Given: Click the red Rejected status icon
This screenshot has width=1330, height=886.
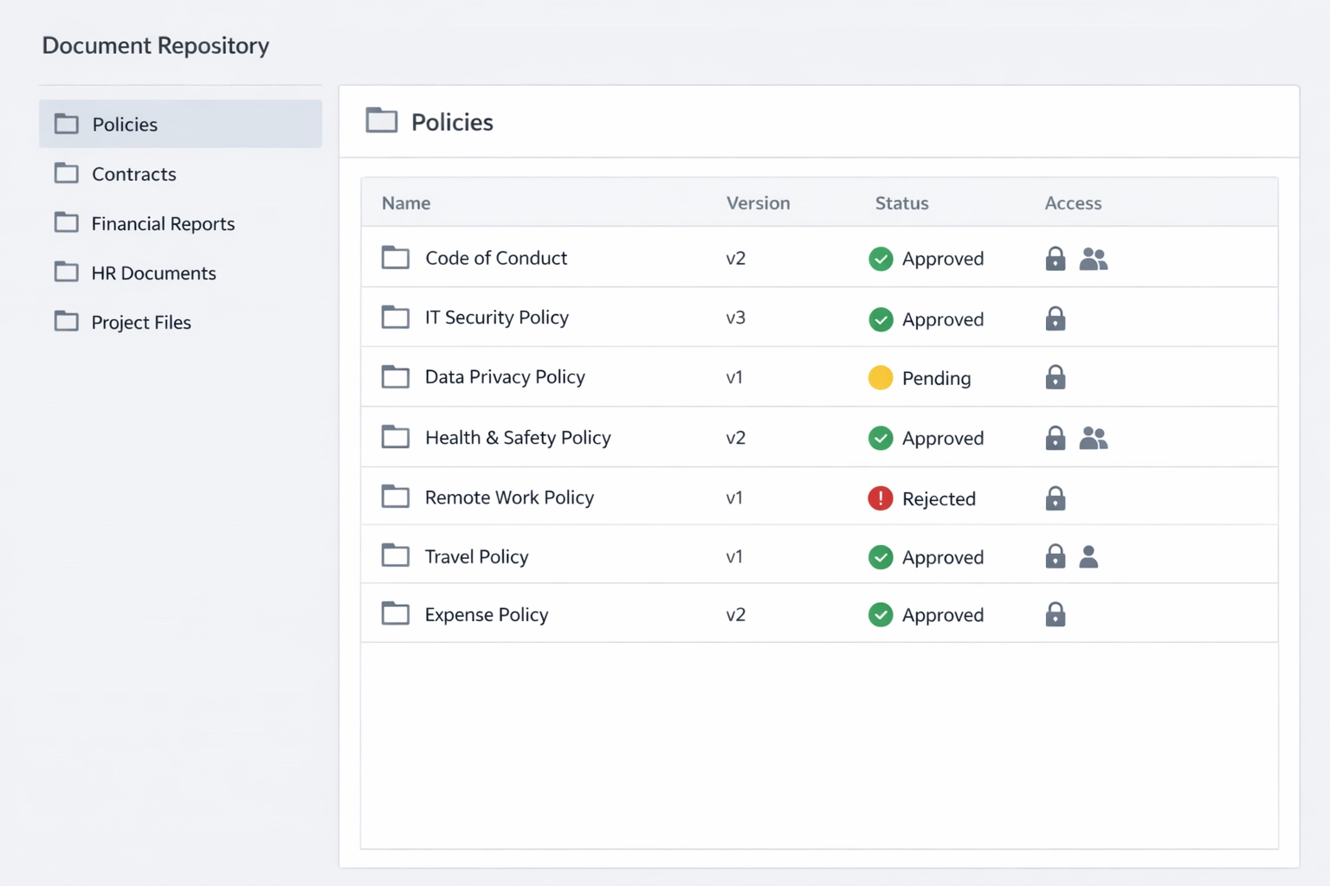Looking at the screenshot, I should pyautogui.click(x=880, y=498).
